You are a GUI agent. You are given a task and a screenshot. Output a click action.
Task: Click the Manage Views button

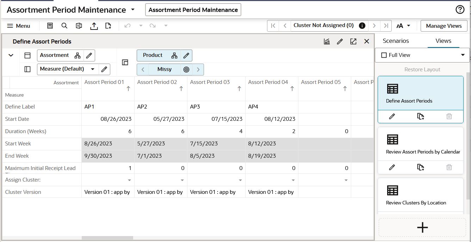tap(444, 26)
